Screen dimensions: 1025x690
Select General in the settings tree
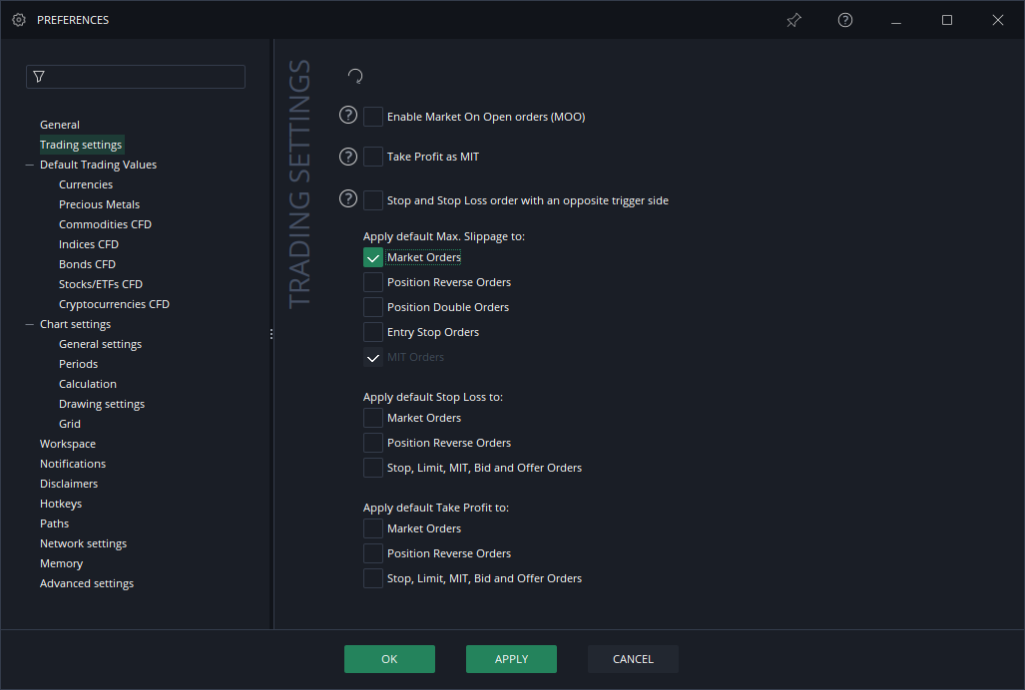60,125
